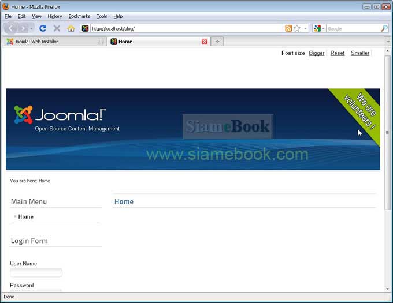Click the Login Form module heading
Viewport: 393px width, 303px height.
click(29, 241)
